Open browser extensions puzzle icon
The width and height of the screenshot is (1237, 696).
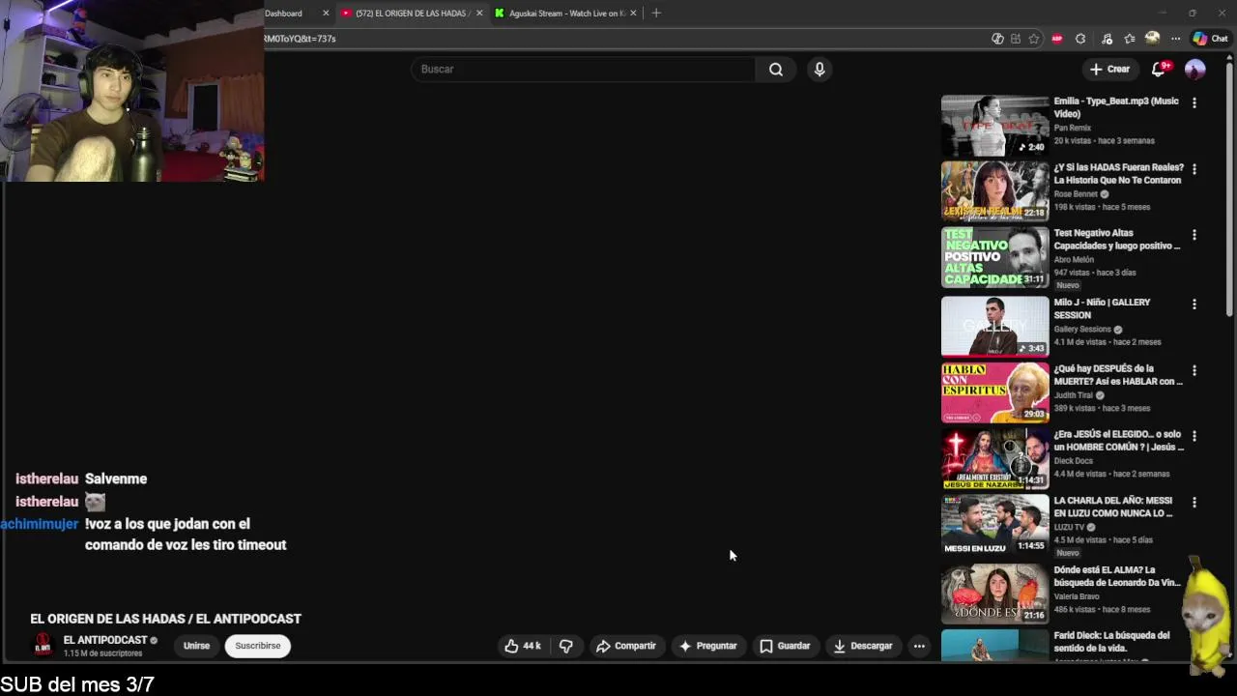point(1080,39)
